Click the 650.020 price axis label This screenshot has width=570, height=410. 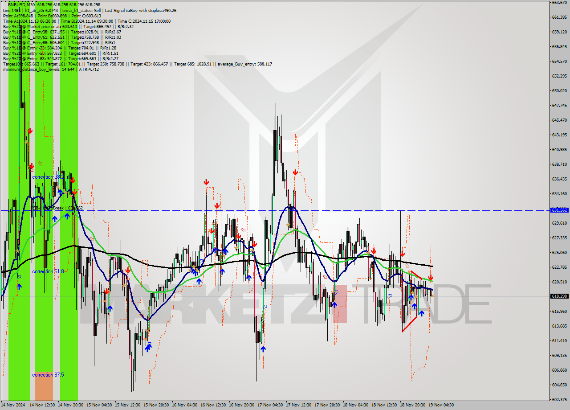tap(559, 90)
